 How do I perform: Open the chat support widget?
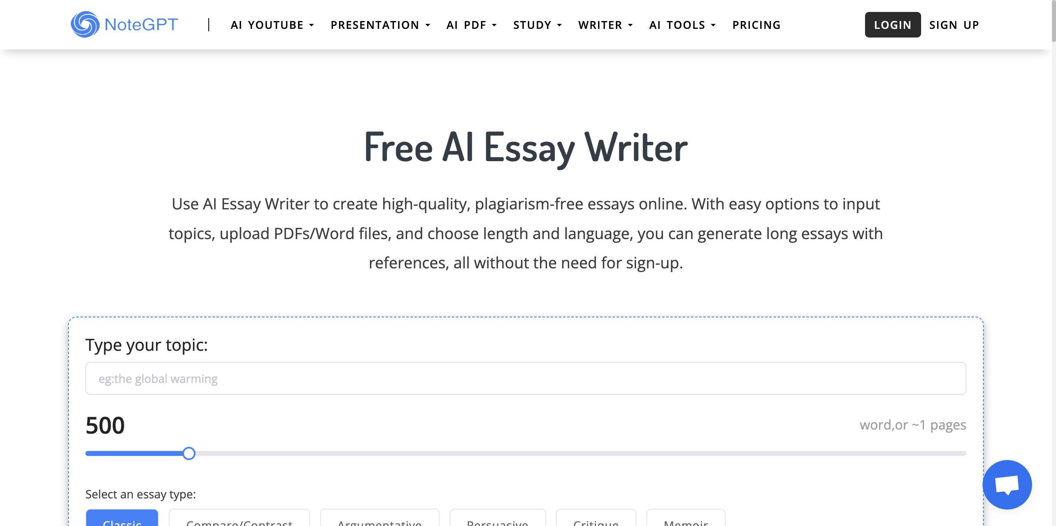click(1007, 484)
